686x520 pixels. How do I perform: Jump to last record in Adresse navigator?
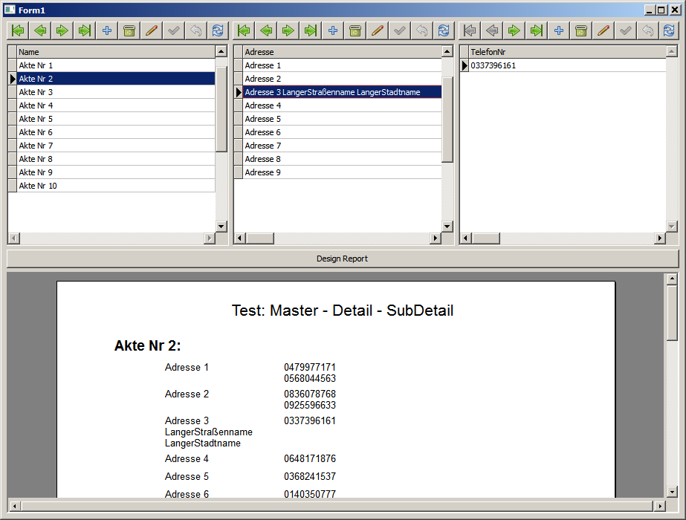pyautogui.click(x=311, y=30)
